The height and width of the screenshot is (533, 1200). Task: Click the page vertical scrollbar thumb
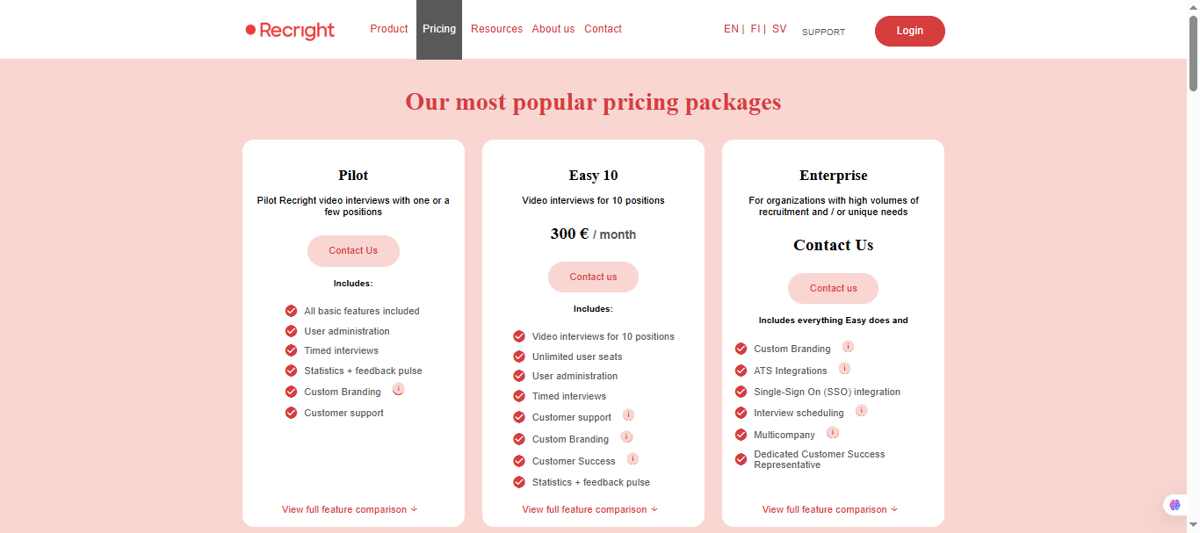tap(1193, 53)
